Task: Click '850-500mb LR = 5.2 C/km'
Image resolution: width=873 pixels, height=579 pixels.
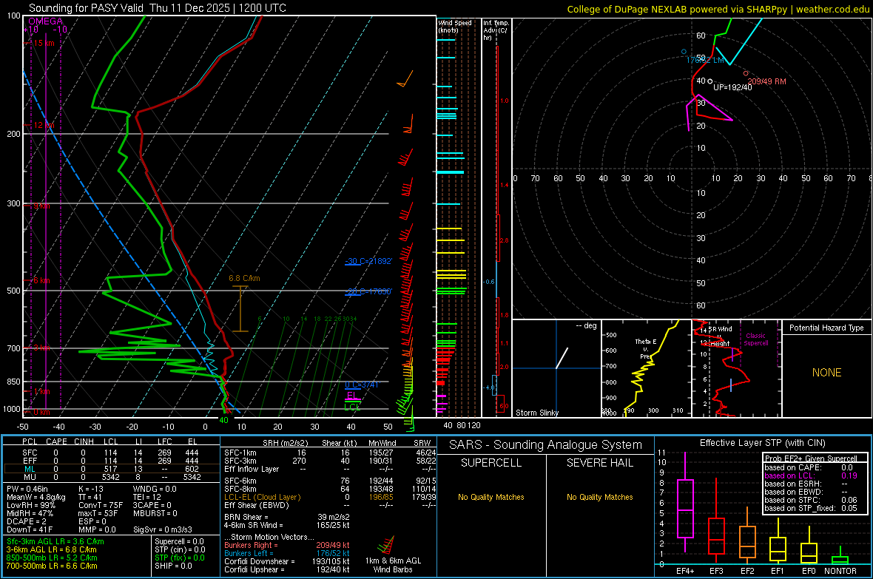Action: pos(52,558)
